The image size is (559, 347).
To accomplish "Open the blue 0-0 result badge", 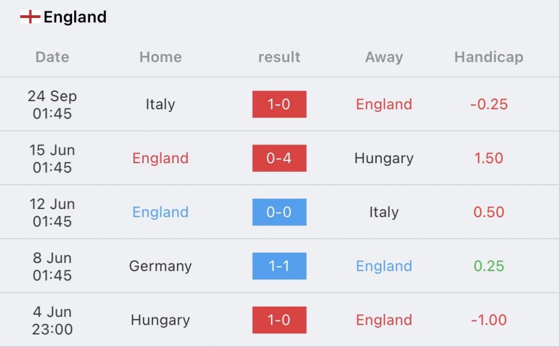I will [279, 212].
